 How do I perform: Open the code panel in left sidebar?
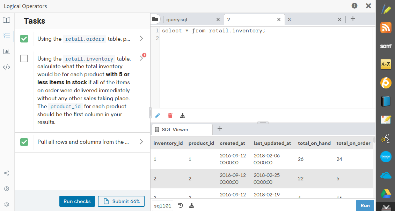click(6, 67)
